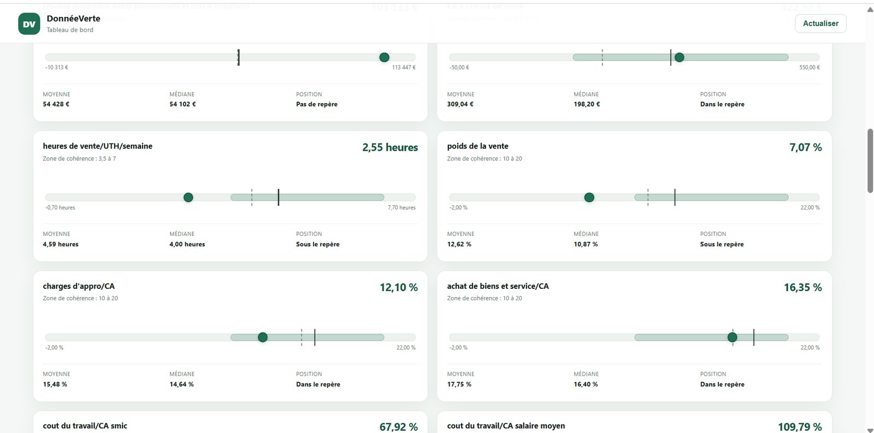Click the median value '54 102 €'
This screenshot has width=874, height=433.
pos(182,104)
